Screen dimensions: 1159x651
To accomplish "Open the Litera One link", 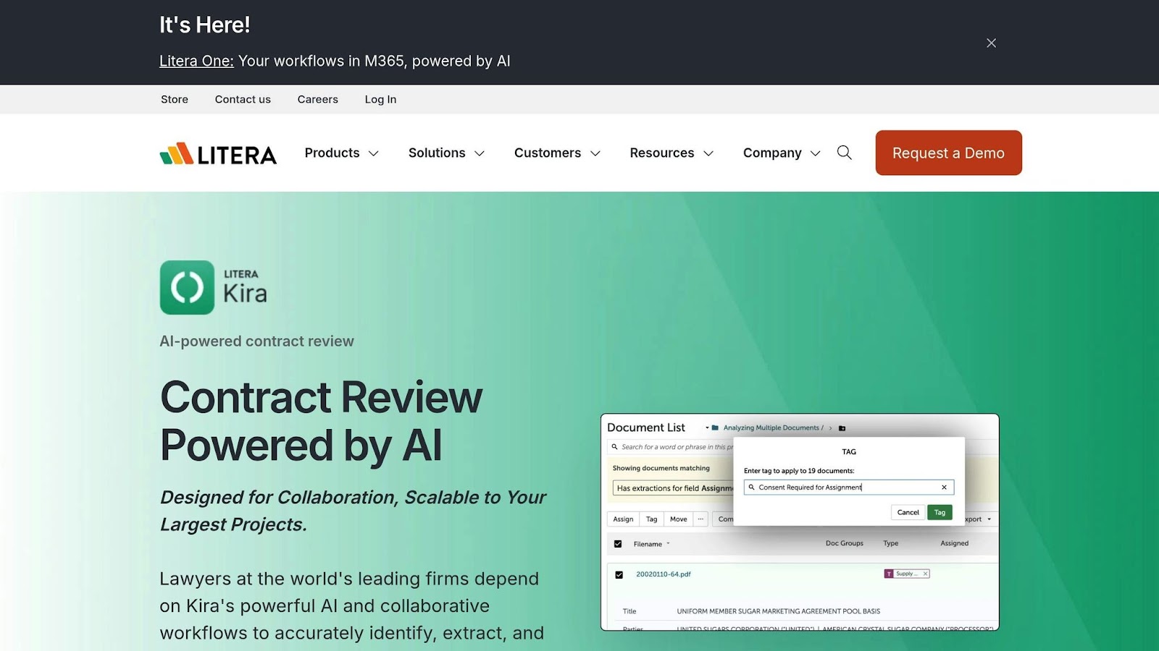I will click(196, 61).
